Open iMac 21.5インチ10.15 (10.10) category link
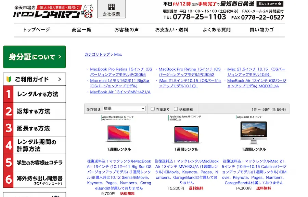The height and width of the screenshot is (197, 308). pyautogui.click(x=190, y=83)
